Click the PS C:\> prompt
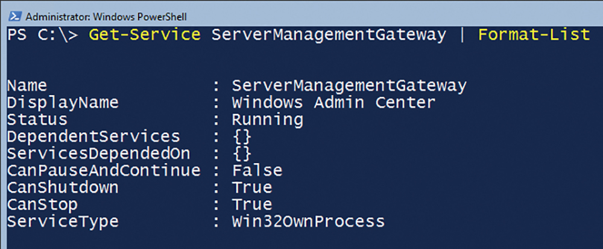 42,35
